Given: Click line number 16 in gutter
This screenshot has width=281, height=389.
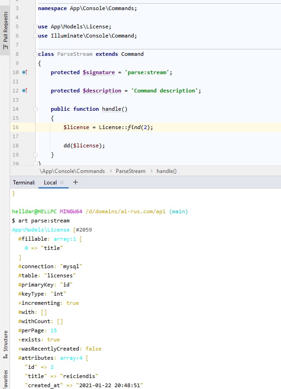Looking at the screenshot, I should click(16, 127).
